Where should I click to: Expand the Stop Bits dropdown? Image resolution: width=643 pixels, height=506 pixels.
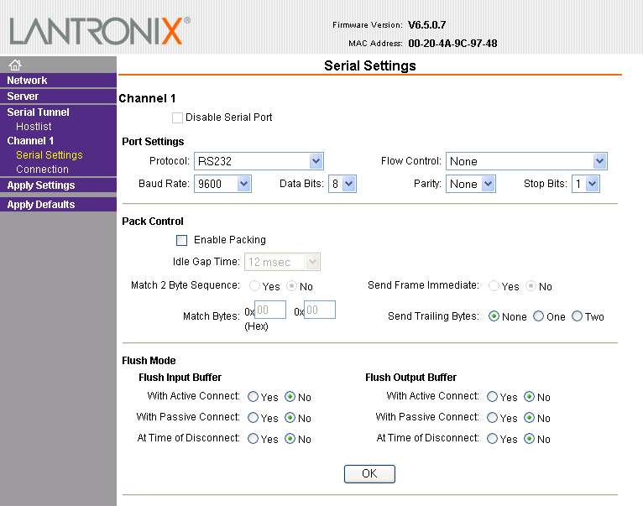[x=584, y=184]
